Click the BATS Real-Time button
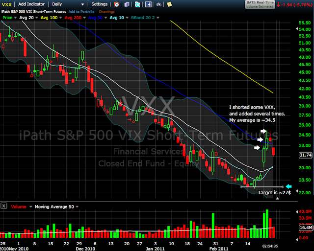This screenshot has height=251, width=314. (x=260, y=4)
